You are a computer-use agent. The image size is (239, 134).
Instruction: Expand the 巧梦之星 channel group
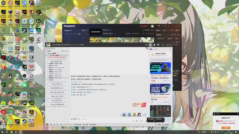[x=47, y=80]
